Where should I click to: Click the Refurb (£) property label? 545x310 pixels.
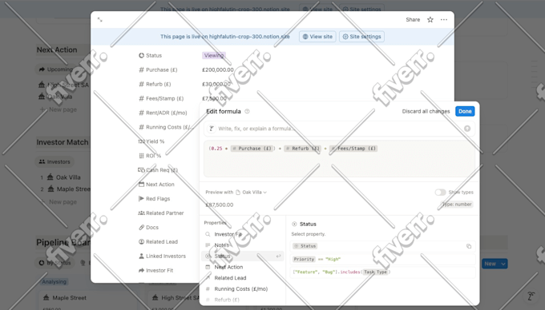[155, 84]
